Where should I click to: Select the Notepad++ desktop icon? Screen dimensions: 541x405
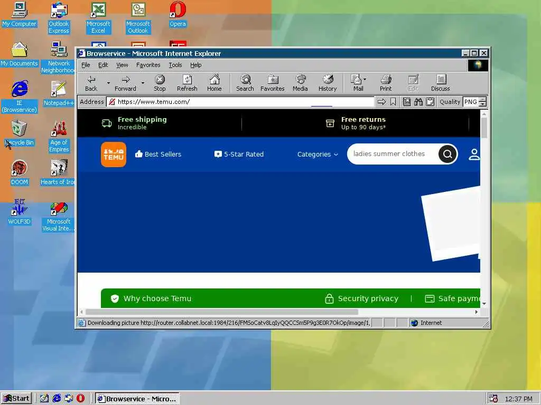pos(59,94)
